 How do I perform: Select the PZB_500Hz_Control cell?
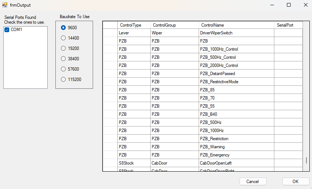click(x=236, y=57)
